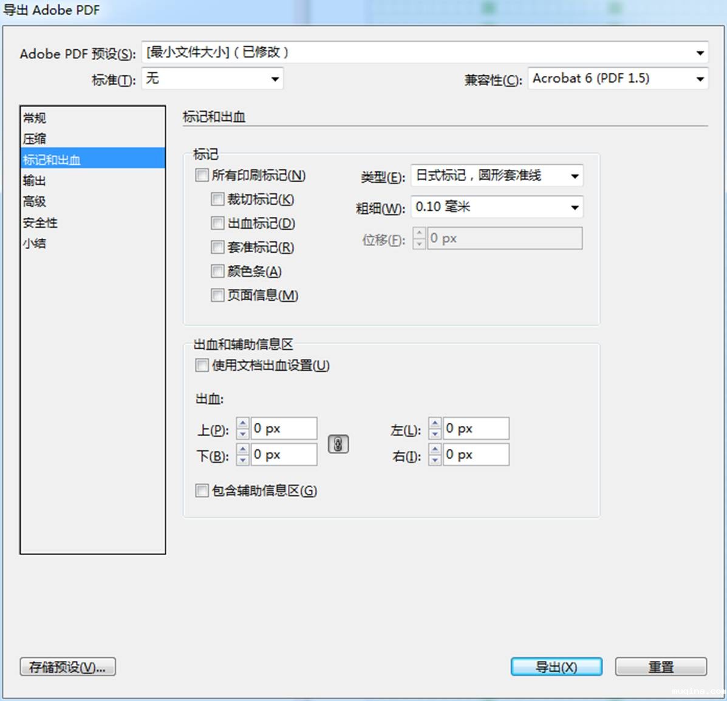
Task: Click up arrow of 上(P) bleed stepper
Action: pos(243,423)
